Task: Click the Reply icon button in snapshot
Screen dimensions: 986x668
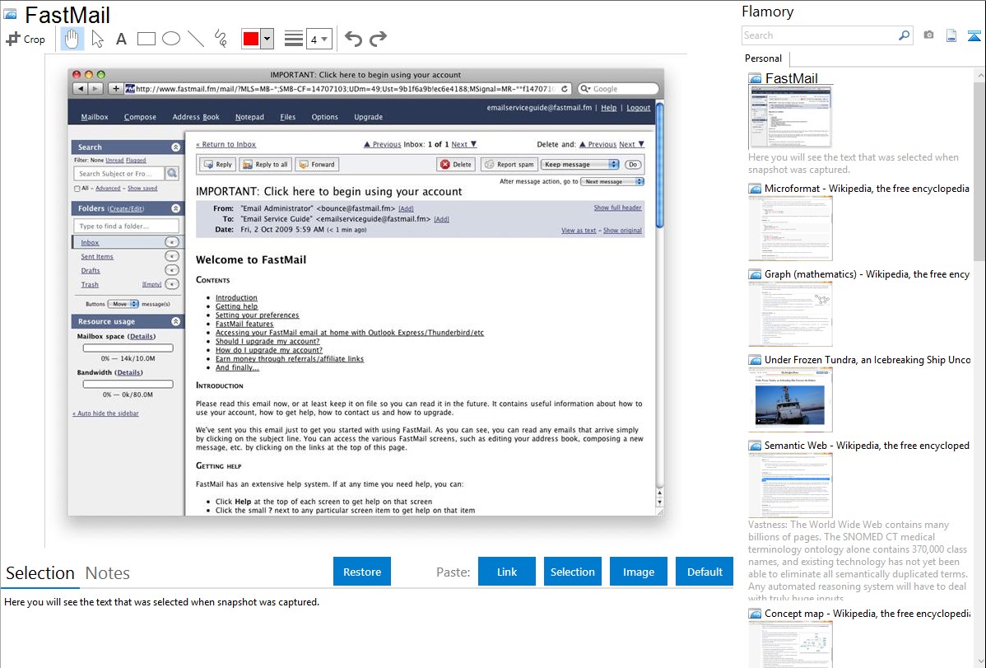Action: point(217,165)
